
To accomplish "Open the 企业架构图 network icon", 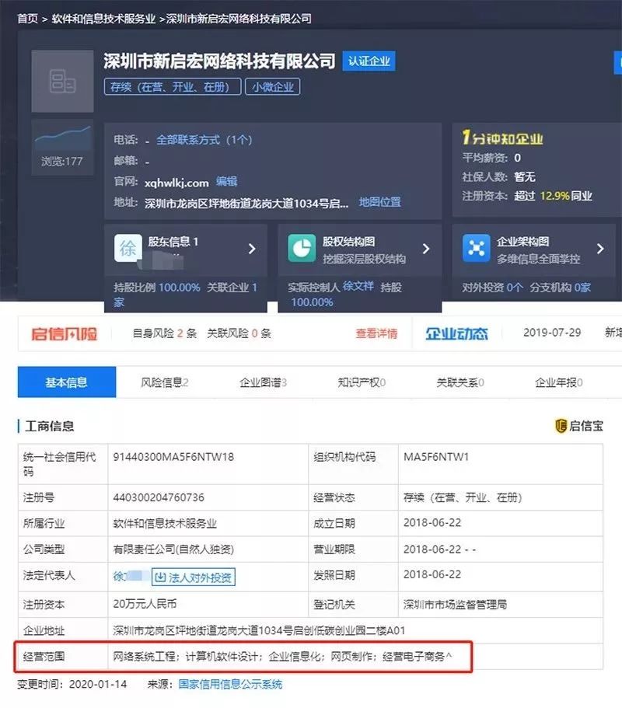I will pos(476,248).
